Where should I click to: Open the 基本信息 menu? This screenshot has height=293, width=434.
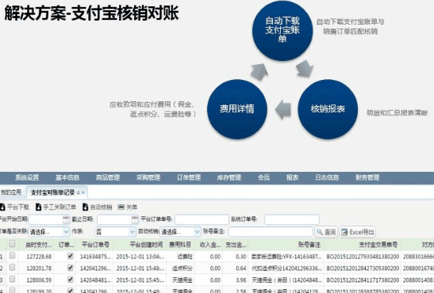67,177
